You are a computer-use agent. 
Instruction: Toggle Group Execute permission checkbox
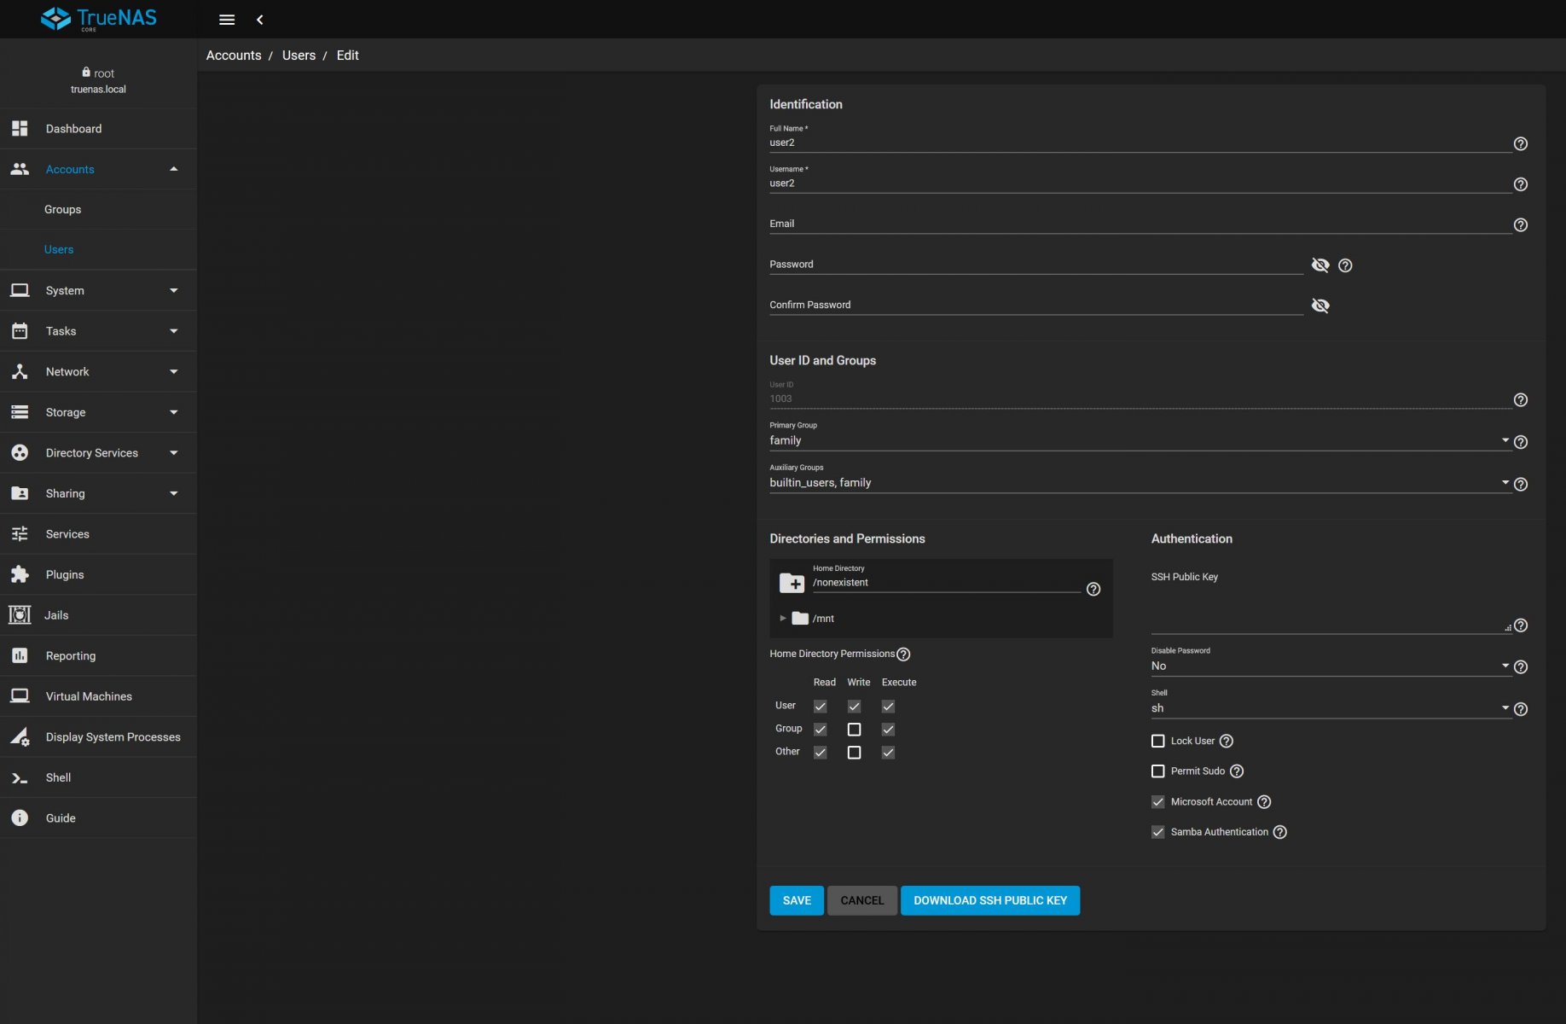(888, 730)
